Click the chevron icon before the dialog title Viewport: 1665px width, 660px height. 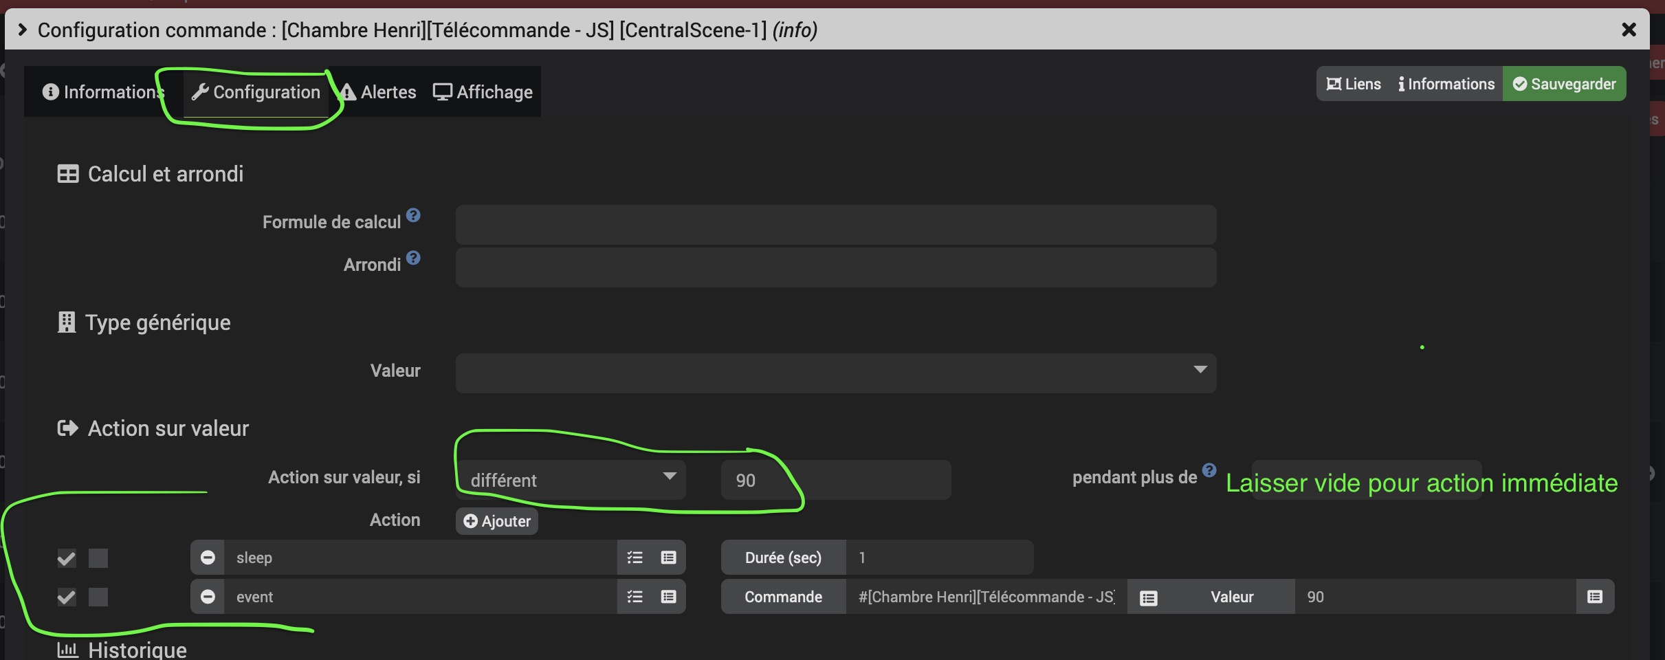22,30
